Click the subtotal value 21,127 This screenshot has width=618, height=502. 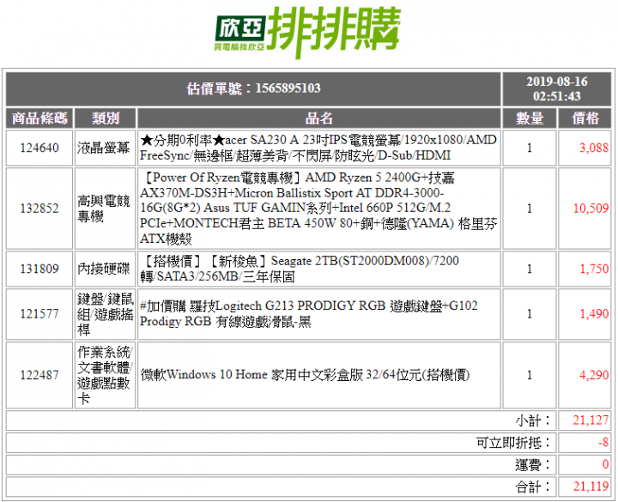pyautogui.click(x=591, y=420)
